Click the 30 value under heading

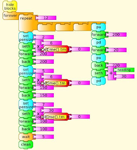(x=124, y=76)
